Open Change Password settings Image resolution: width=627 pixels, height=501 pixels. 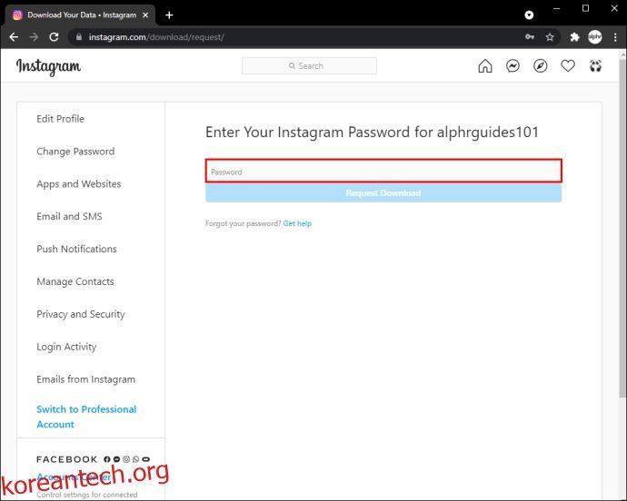coord(75,152)
